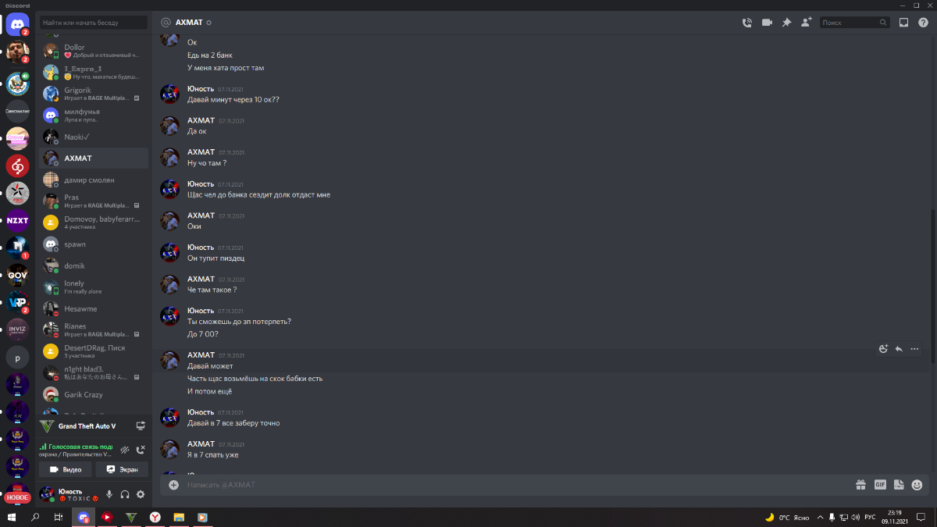Open the NZXT server
The height and width of the screenshot is (527, 937).
pos(17,220)
